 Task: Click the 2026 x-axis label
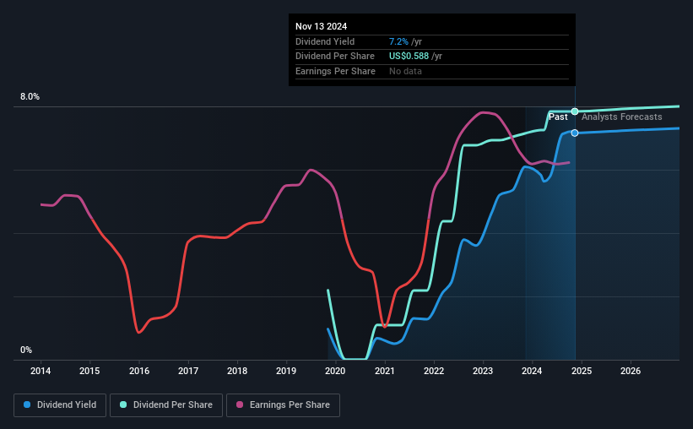pyautogui.click(x=631, y=371)
